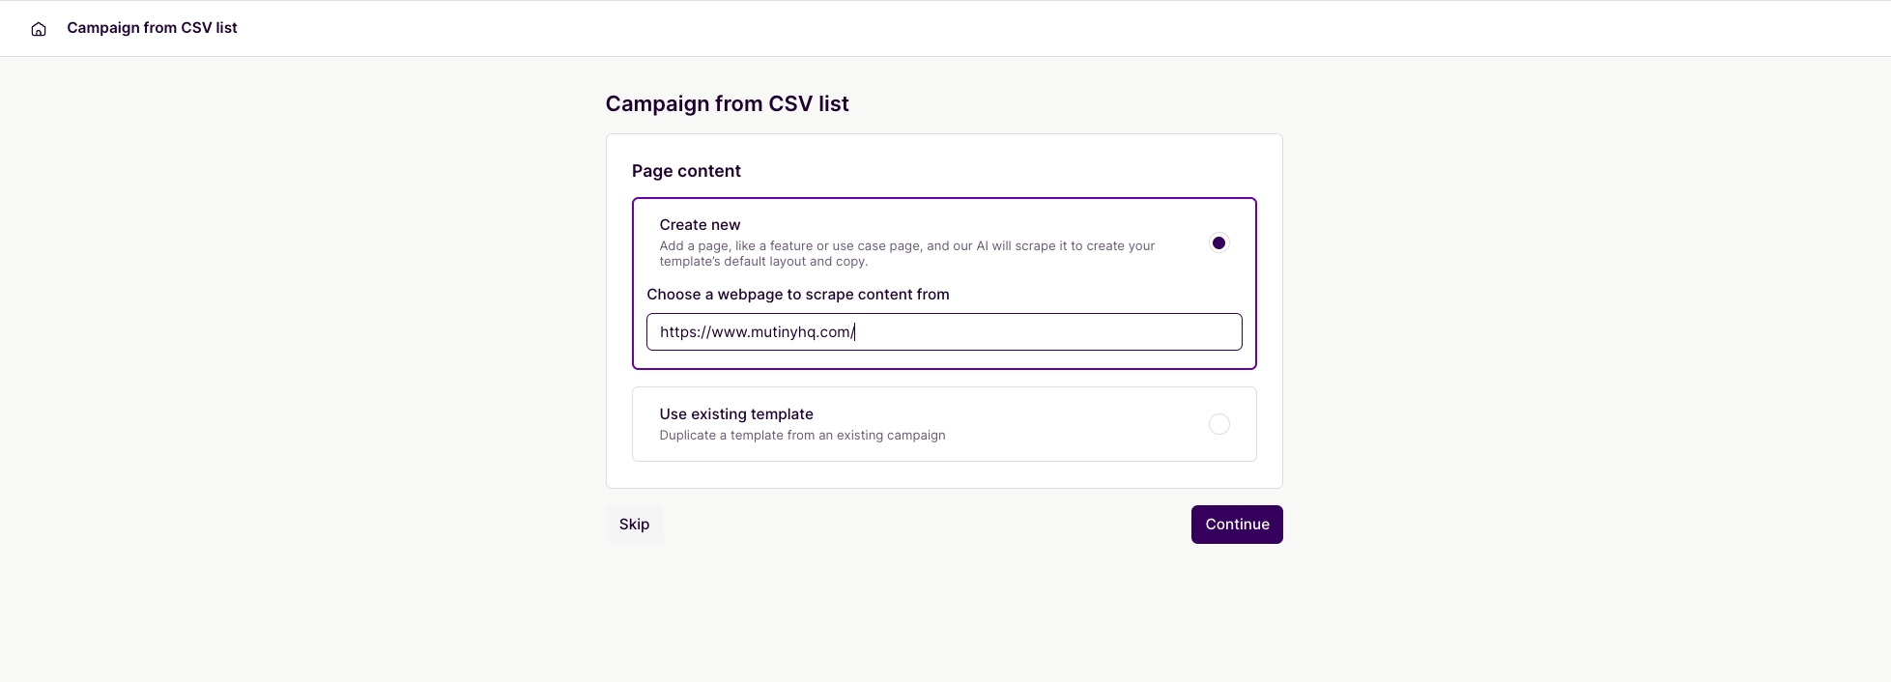The height and width of the screenshot is (682, 1891).
Task: Open the Campaign from CSV list breadcrumb
Action: (x=152, y=28)
